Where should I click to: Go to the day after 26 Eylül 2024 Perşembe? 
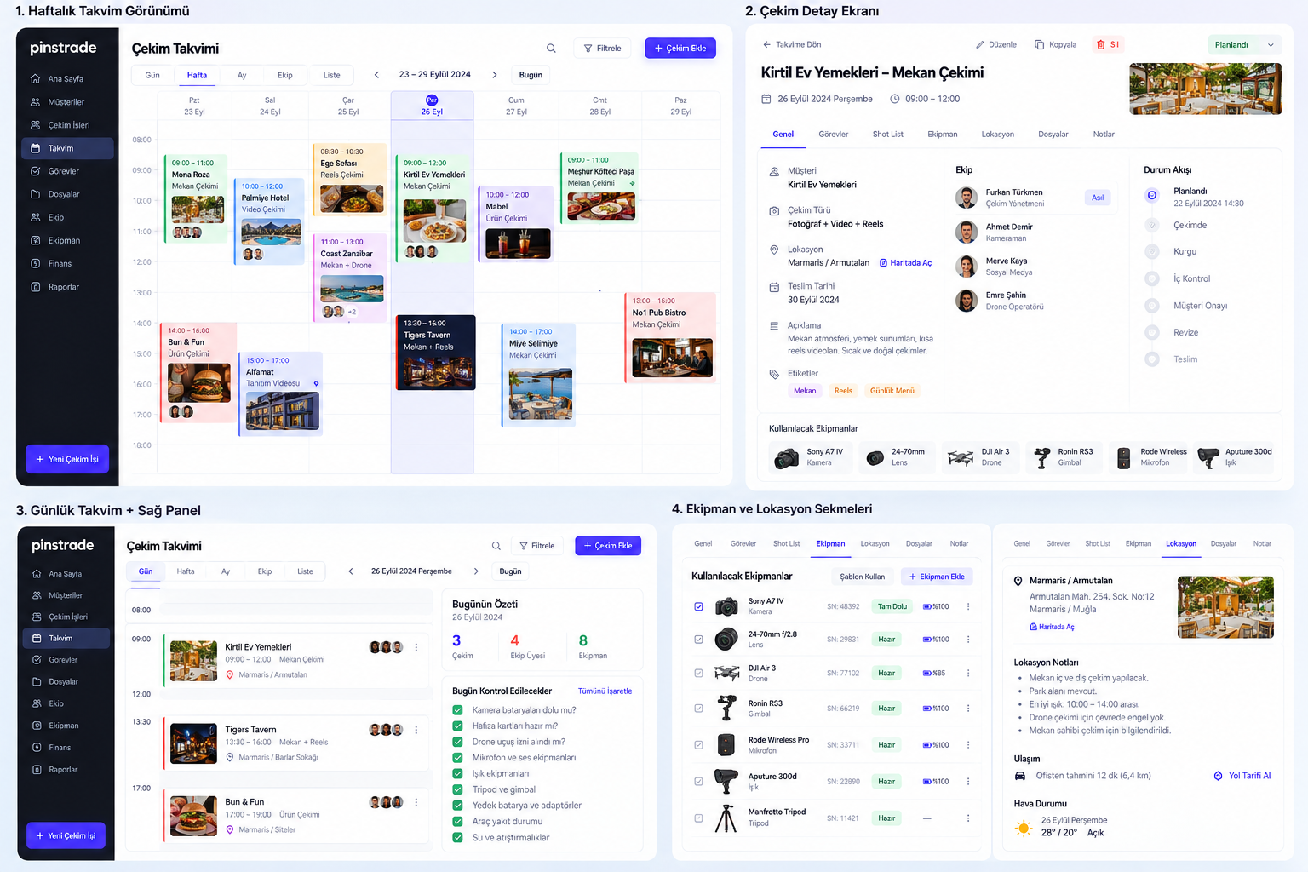pos(476,571)
